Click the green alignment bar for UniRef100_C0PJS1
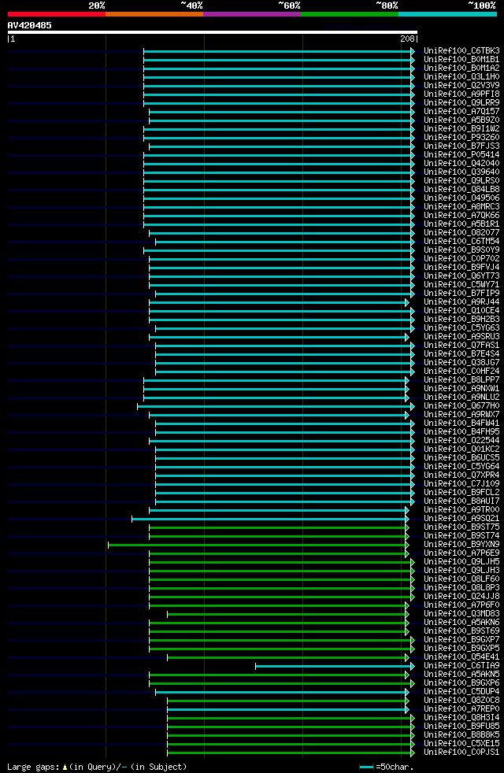This screenshot has height=773, width=504. coord(291,753)
